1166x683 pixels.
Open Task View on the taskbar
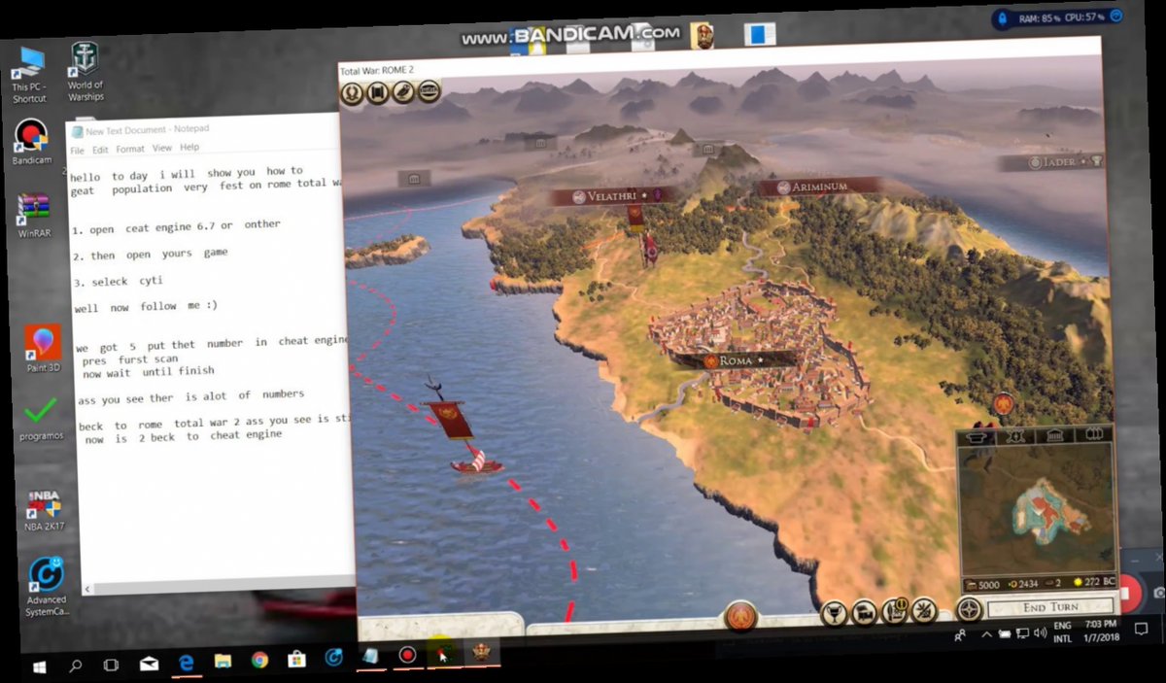point(111,665)
